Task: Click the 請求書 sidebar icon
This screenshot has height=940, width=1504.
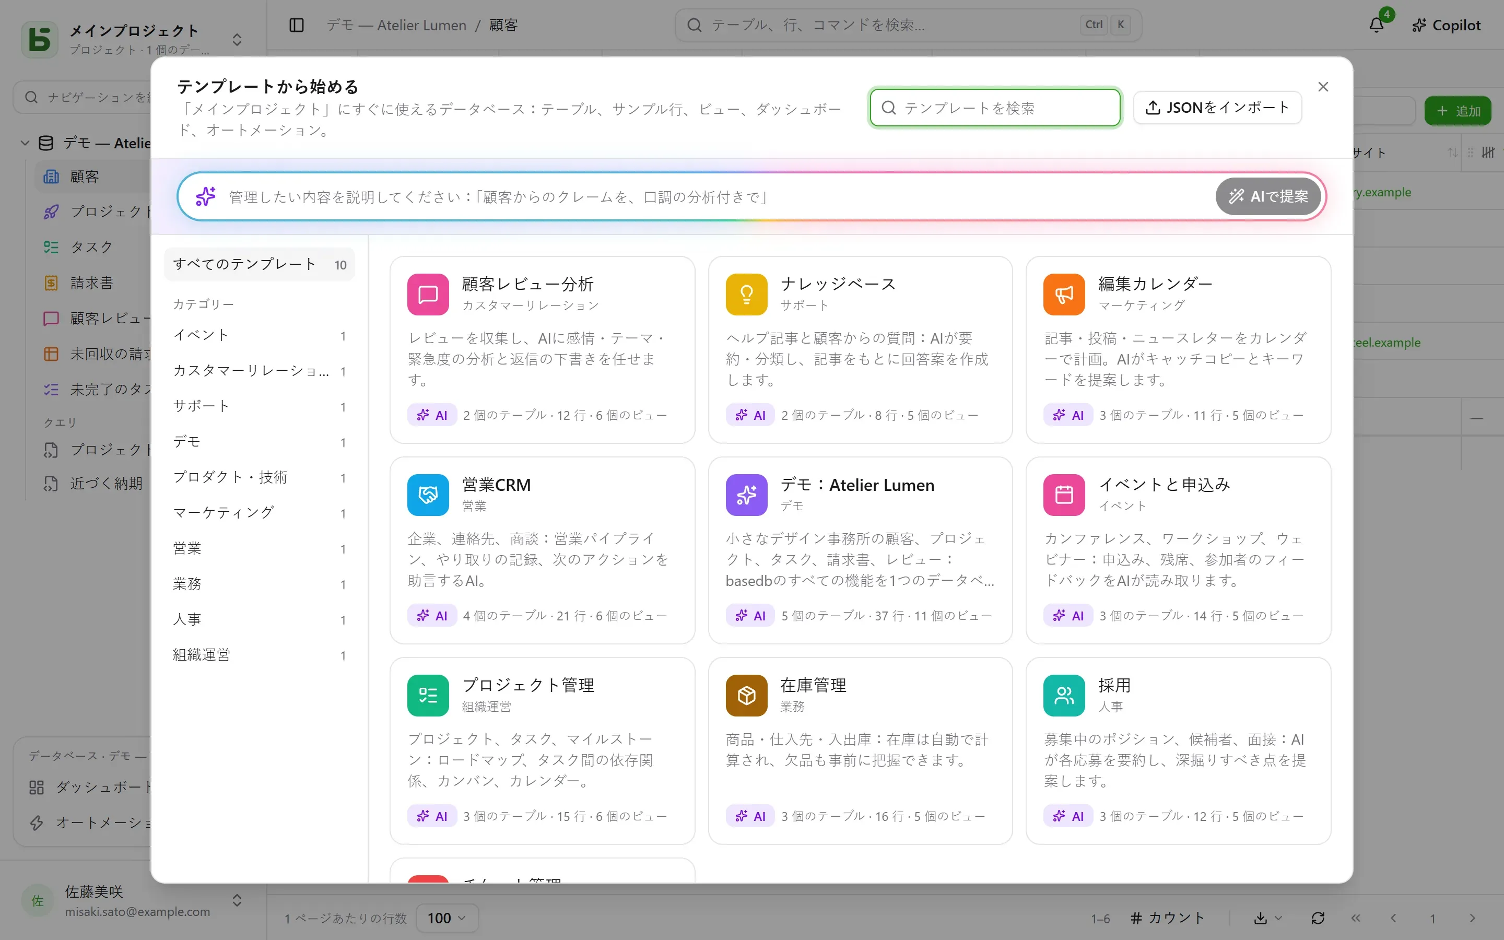Action: point(51,283)
